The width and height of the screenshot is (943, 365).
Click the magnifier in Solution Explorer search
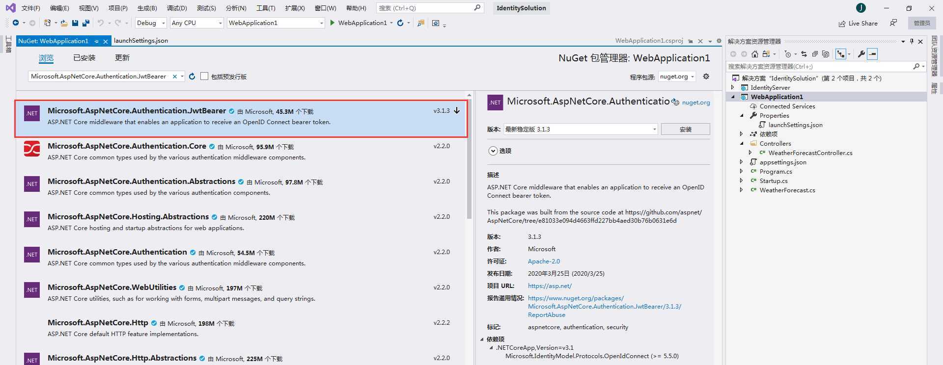pyautogui.click(x=916, y=66)
